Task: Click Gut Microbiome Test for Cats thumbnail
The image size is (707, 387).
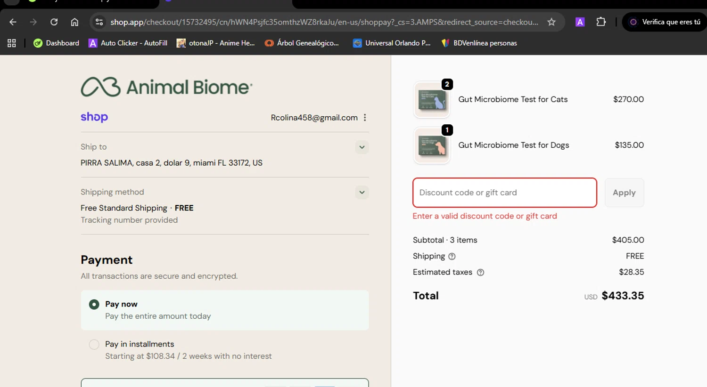Action: click(x=432, y=100)
